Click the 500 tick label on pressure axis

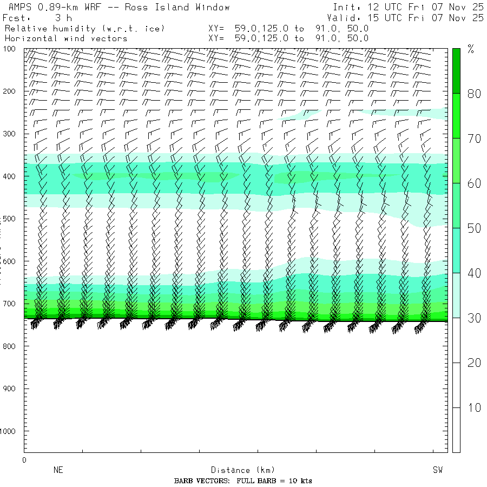tap(12, 219)
